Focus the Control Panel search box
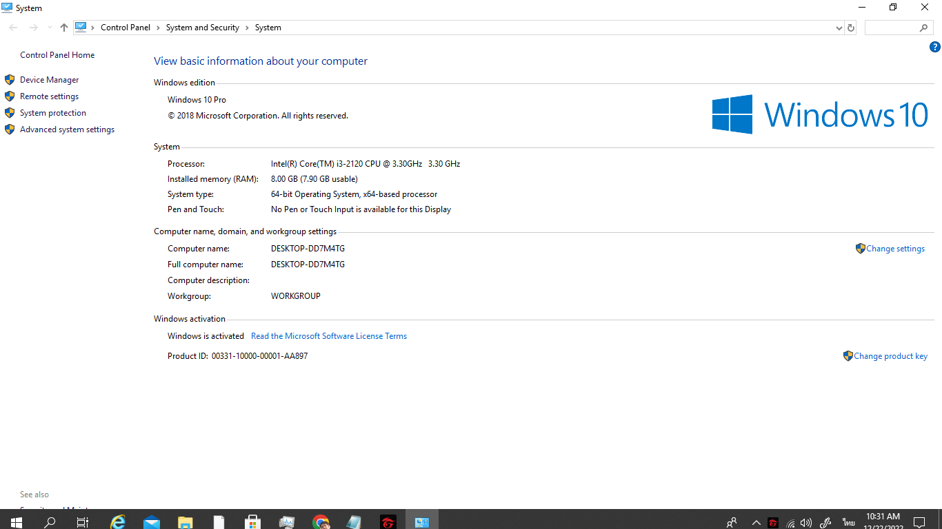 pos(891,28)
